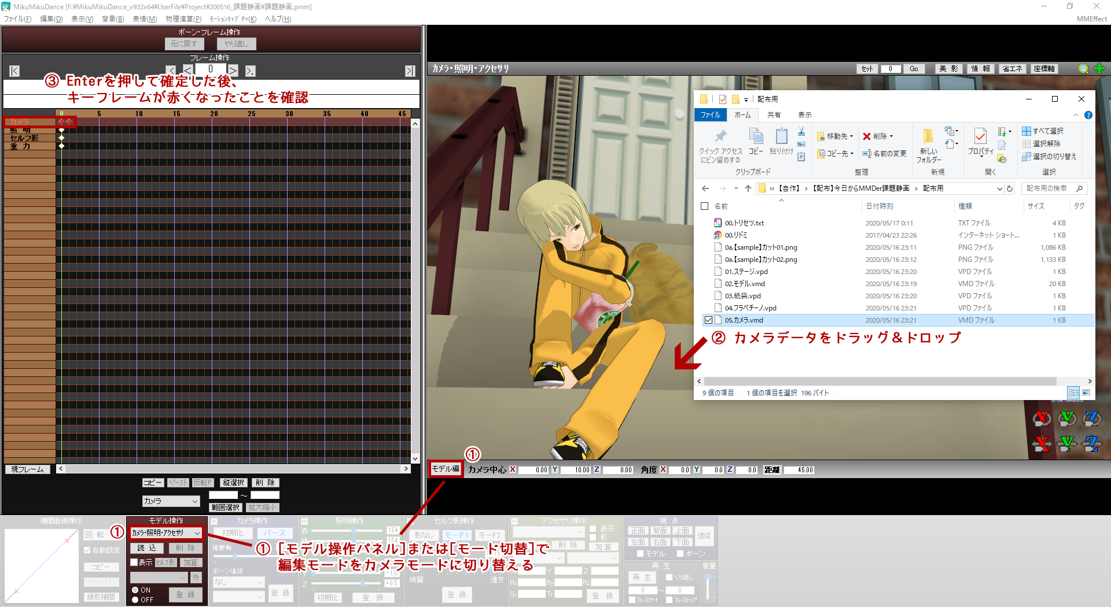The height and width of the screenshot is (607, 1111).
Task: Expand the Explorer address bar history dropdown
Action: [x=999, y=188]
